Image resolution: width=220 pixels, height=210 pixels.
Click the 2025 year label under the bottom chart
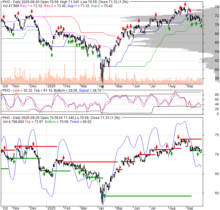tap(52, 208)
